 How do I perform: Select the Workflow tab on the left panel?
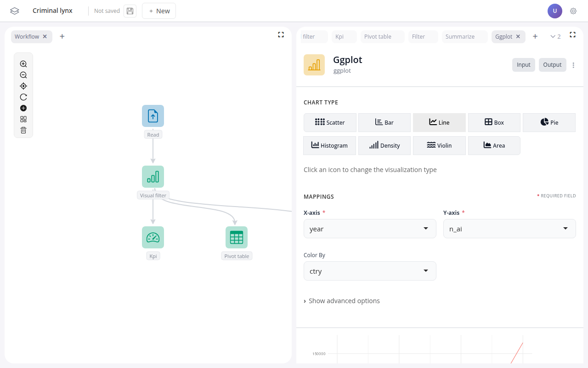[x=28, y=36]
